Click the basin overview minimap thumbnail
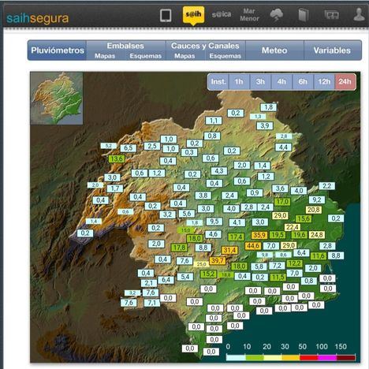 57,99
